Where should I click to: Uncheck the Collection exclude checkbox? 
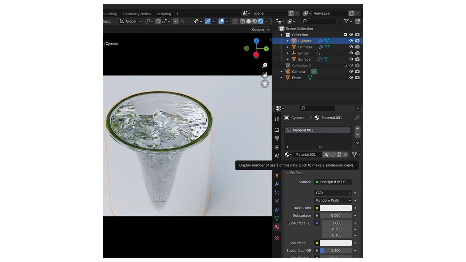(x=345, y=35)
